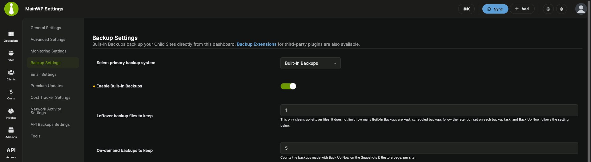Click the Backup Settings heading
The width and height of the screenshot is (591, 162).
pyautogui.click(x=115, y=38)
